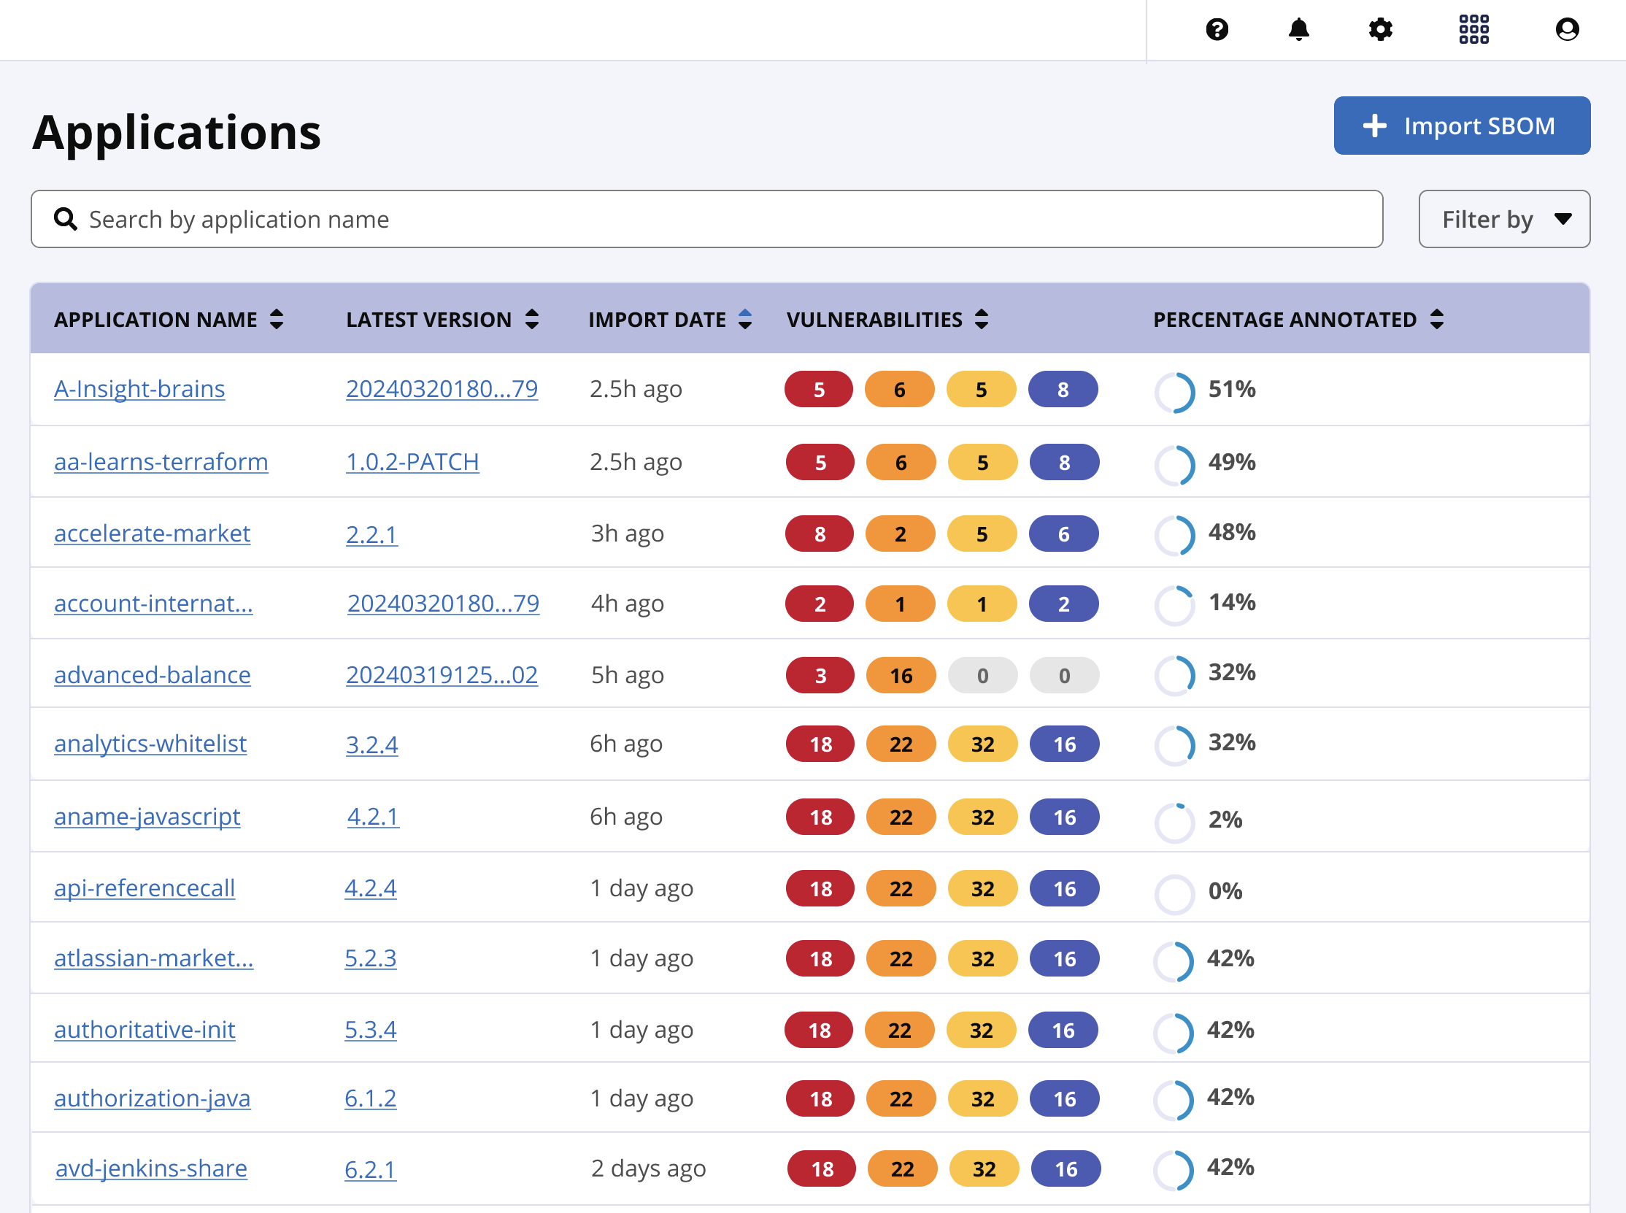Open the apps grid launcher icon
The width and height of the screenshot is (1626, 1213).
tap(1473, 29)
